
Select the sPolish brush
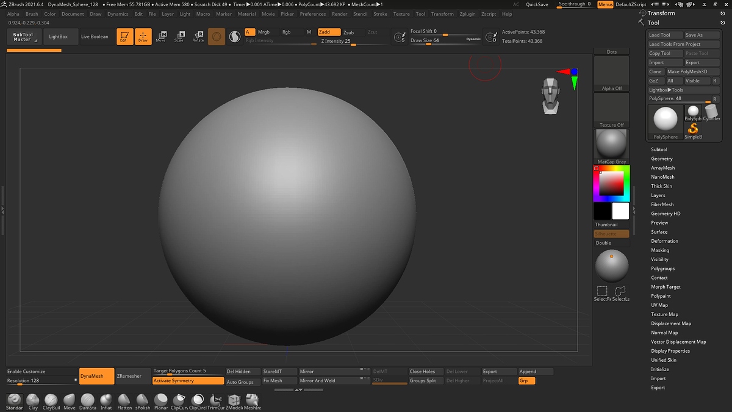pyautogui.click(x=143, y=402)
